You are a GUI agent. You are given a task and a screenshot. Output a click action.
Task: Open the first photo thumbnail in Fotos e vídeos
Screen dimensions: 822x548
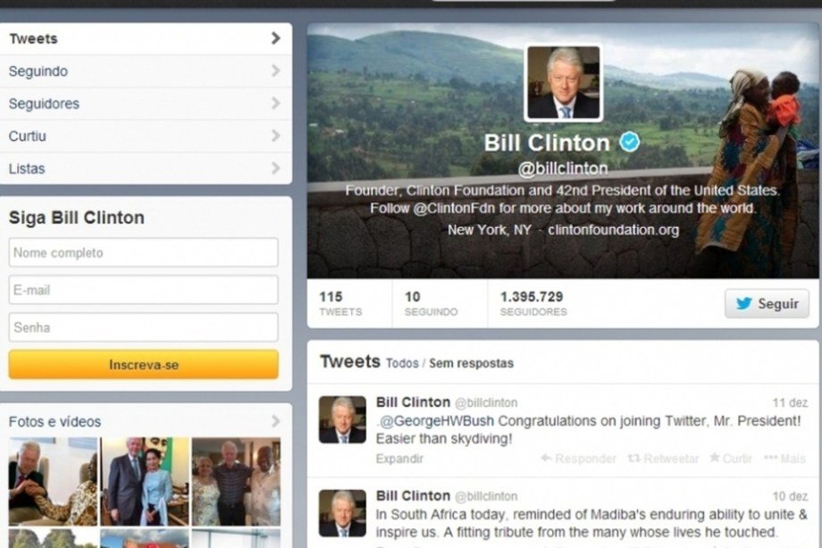(53, 482)
